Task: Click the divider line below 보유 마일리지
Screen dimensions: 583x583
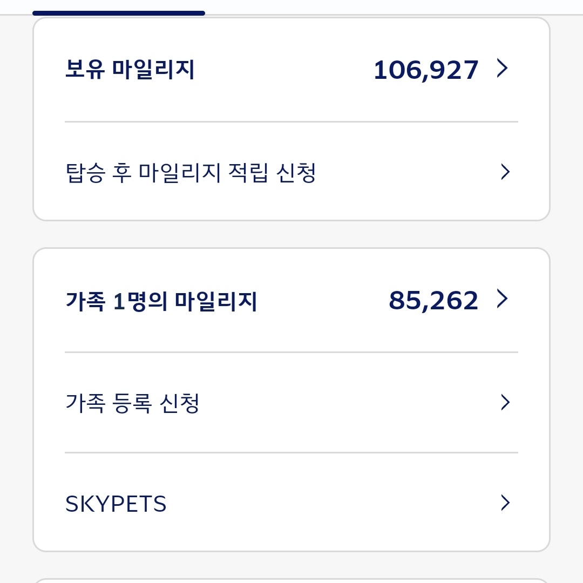Action: [291, 122]
